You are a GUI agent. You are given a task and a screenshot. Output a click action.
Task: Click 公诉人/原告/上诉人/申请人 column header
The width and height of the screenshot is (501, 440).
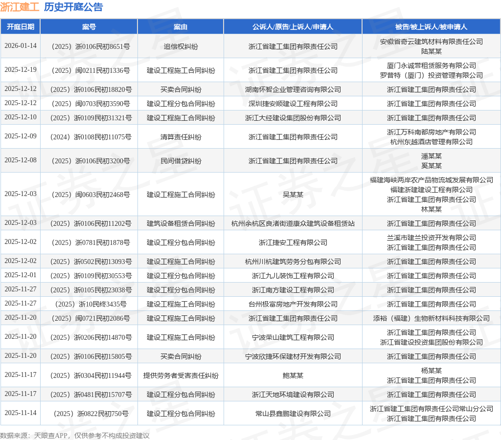point(293,27)
